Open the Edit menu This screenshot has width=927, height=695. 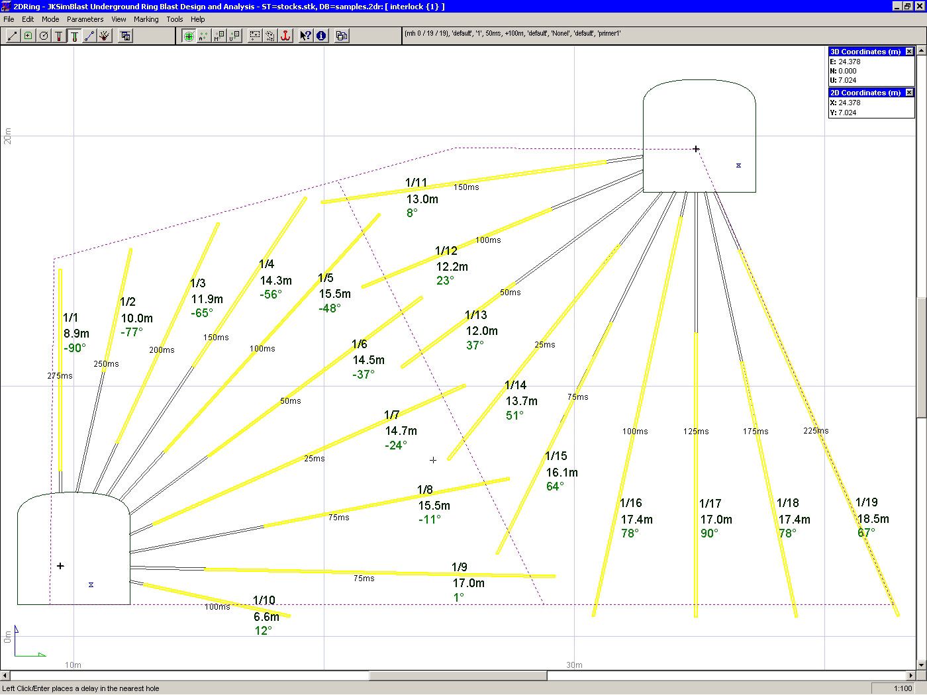pyautogui.click(x=28, y=19)
